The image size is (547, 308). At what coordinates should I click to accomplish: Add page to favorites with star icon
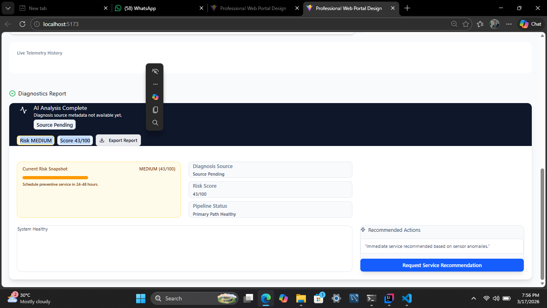[x=466, y=24]
